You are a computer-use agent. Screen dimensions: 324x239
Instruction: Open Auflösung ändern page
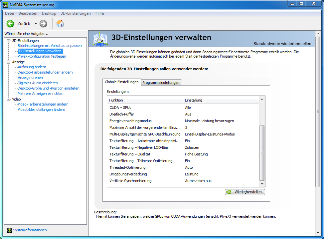pyautogui.click(x=32, y=67)
